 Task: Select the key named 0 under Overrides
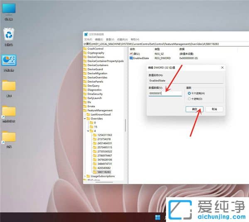click(x=95, y=123)
